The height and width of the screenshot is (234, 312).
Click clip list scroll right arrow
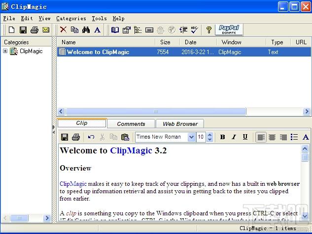click(x=307, y=111)
